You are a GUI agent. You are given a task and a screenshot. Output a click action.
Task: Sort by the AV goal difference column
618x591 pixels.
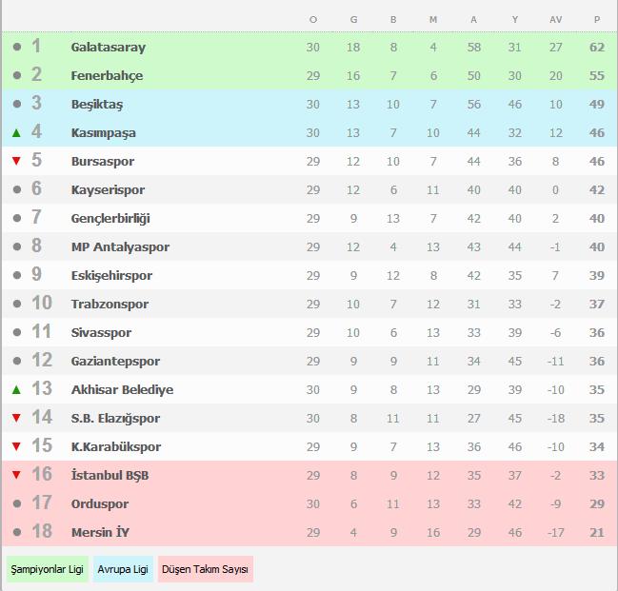coord(556,19)
